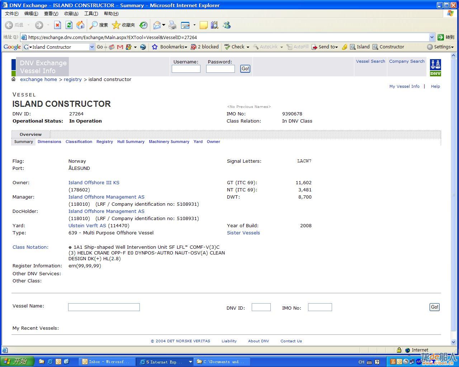Click the popup blocker '2 blocked' button
Image resolution: width=459 pixels, height=367 pixels.
(205, 47)
